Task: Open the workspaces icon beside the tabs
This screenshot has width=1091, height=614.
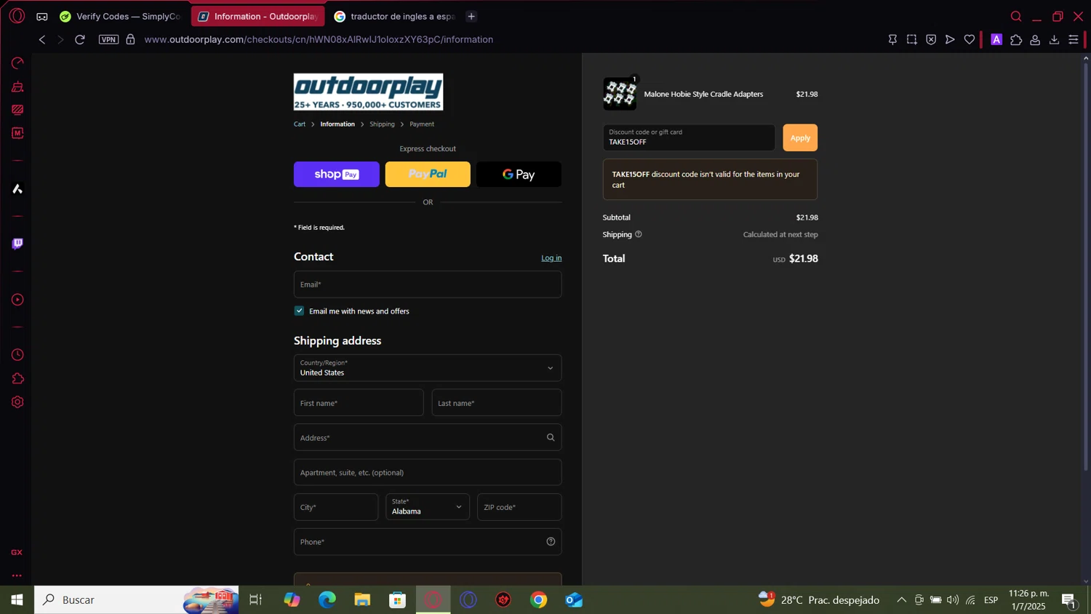Action: (42, 16)
